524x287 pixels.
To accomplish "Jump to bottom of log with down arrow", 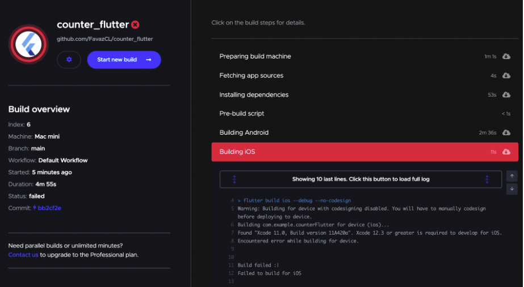I will click(512, 189).
